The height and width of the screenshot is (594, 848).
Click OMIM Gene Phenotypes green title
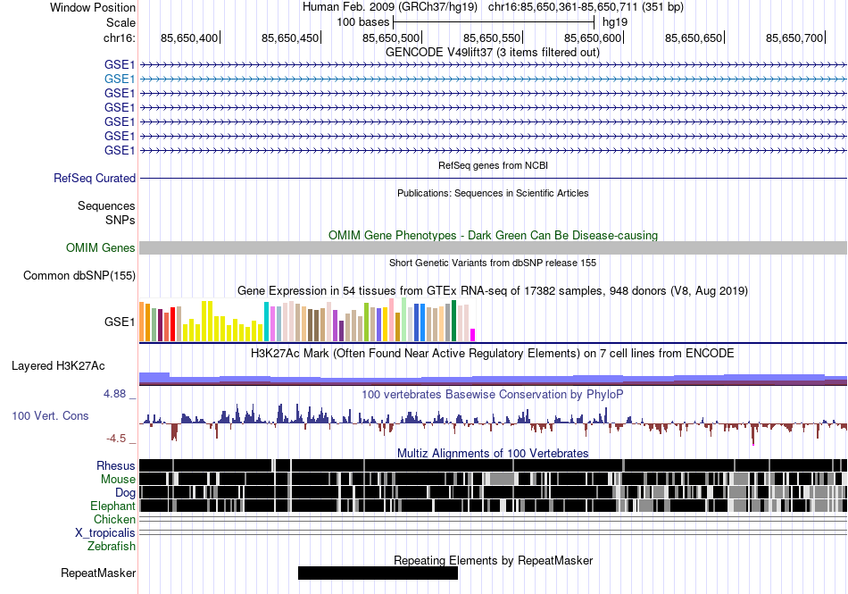tap(494, 235)
